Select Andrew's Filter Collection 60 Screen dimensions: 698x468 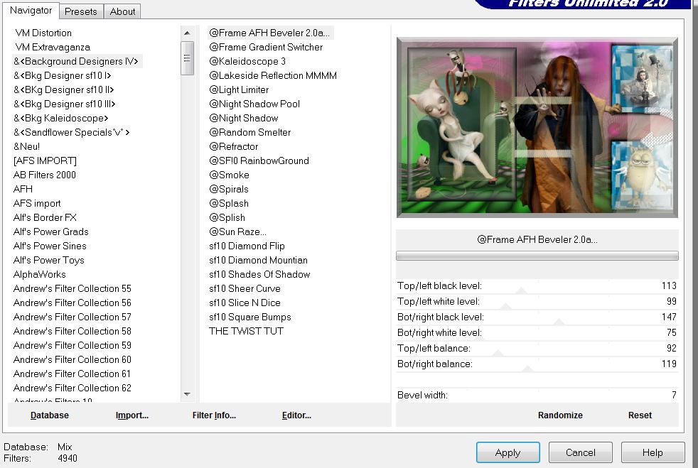pos(72,359)
